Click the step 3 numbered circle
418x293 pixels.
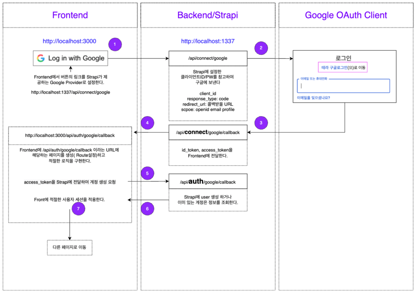coord(262,122)
